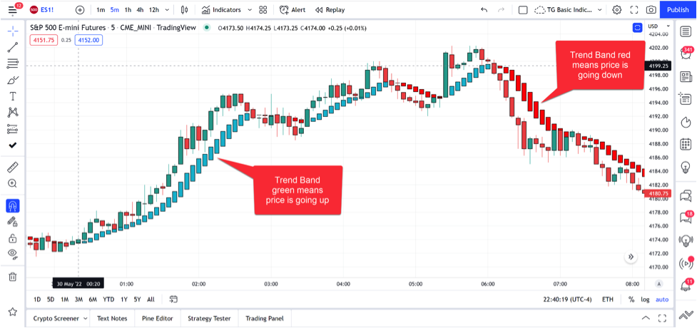Image resolution: width=697 pixels, height=328 pixels.
Task: Open the Strategy Tester tab
Action: (209, 319)
